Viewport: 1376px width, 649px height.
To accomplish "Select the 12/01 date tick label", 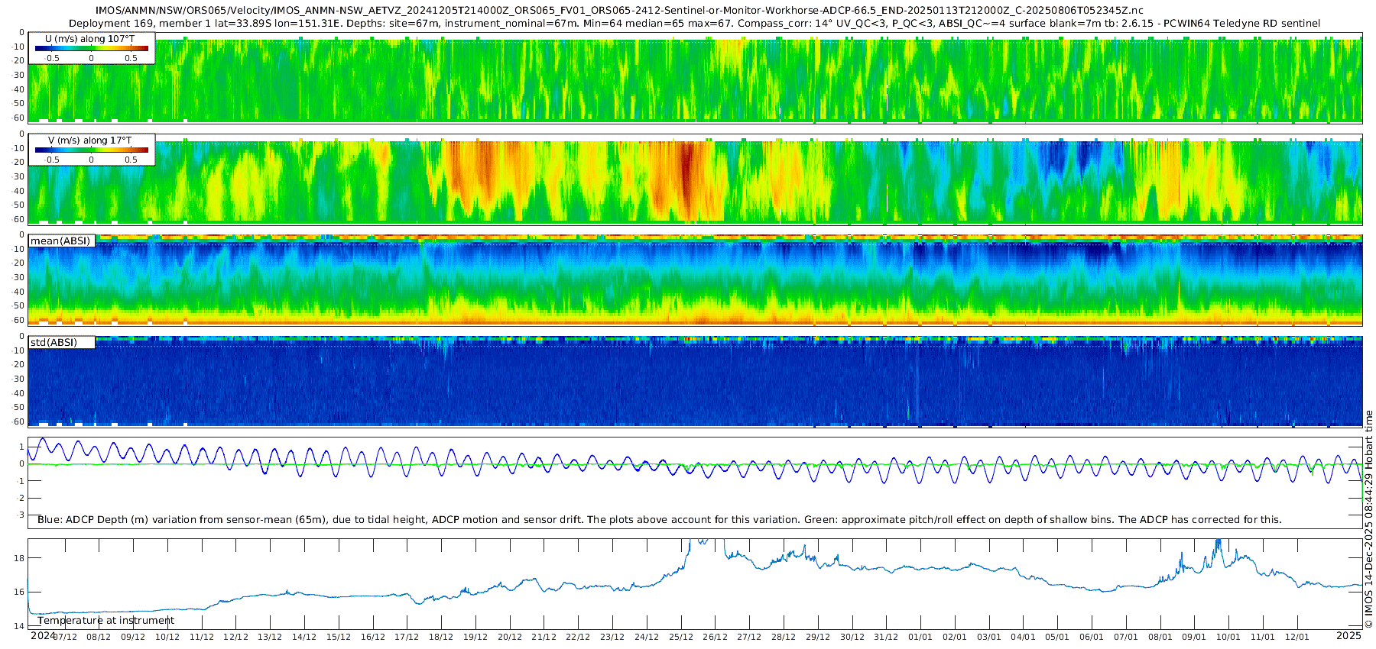I will (1296, 637).
